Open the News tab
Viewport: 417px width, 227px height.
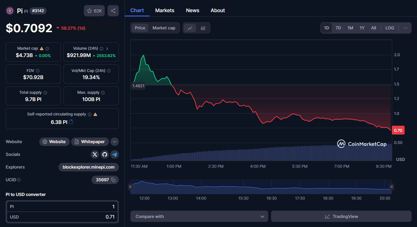tap(192, 10)
